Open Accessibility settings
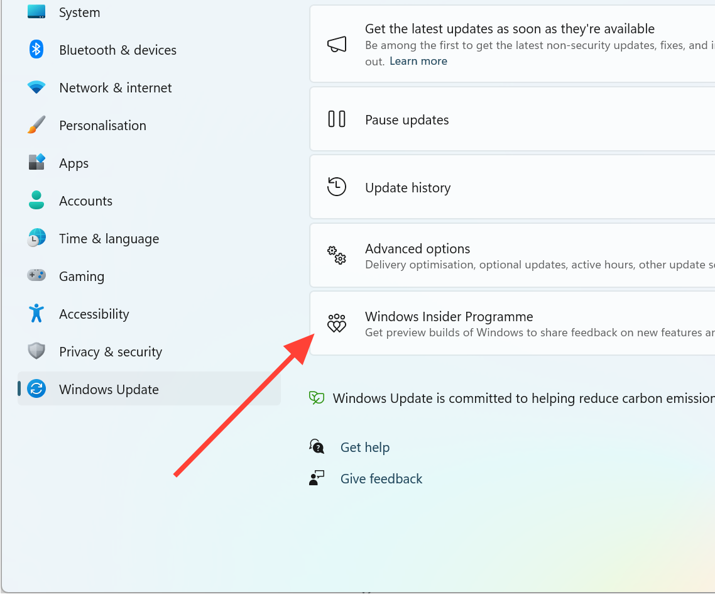 [149, 314]
